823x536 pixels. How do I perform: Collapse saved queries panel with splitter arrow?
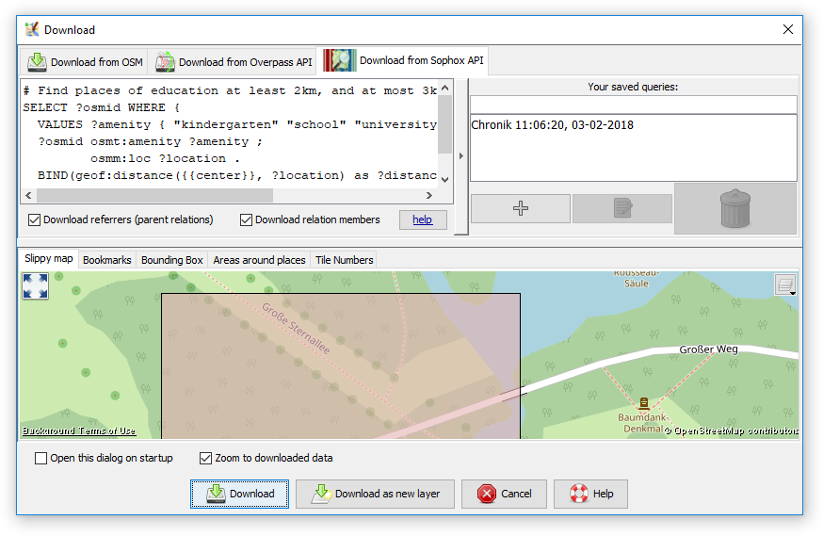pyautogui.click(x=461, y=156)
